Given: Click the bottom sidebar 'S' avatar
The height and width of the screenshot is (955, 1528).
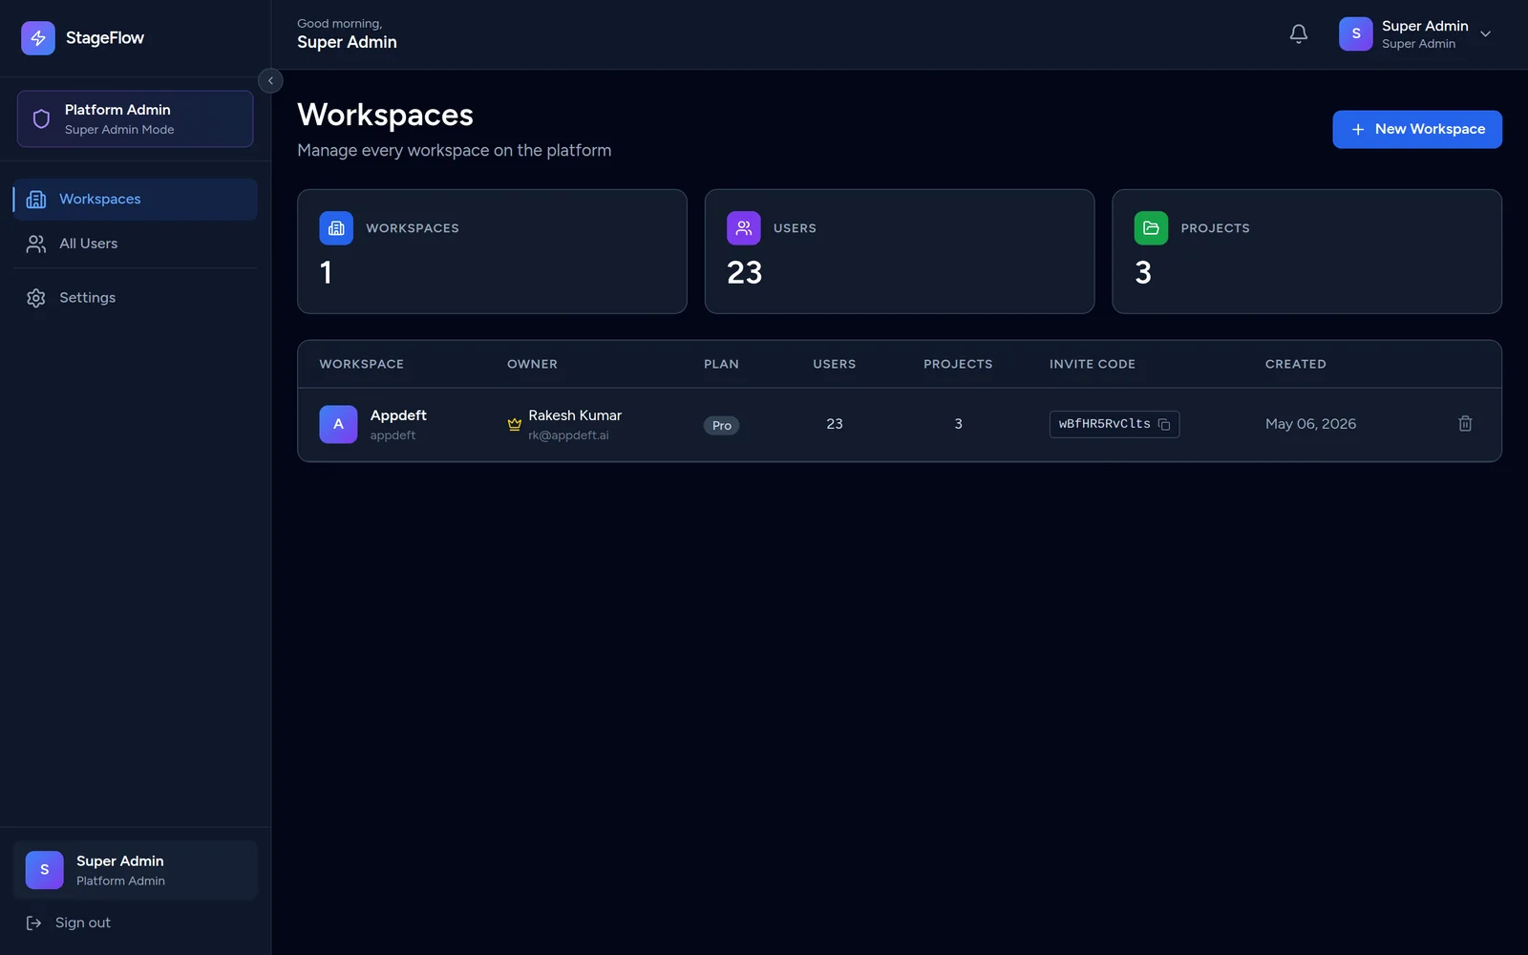Looking at the screenshot, I should pyautogui.click(x=44, y=871).
